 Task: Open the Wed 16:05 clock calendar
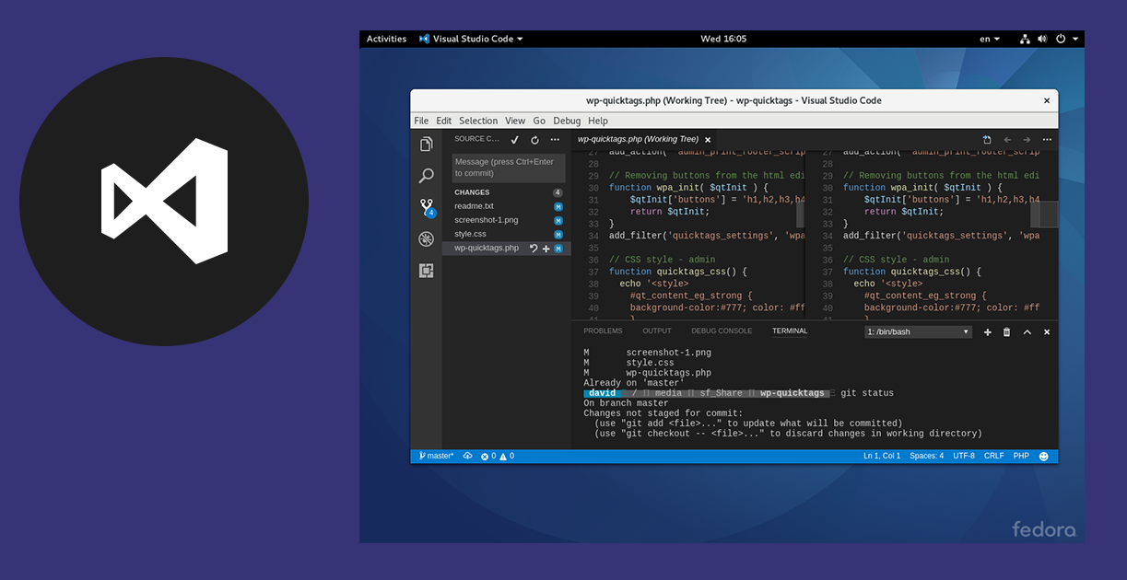[723, 39]
